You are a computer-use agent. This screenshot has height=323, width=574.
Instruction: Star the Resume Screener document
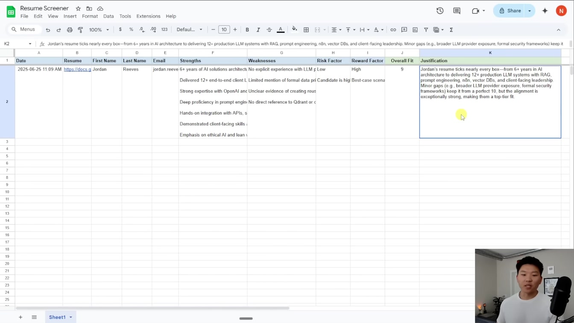(x=78, y=9)
